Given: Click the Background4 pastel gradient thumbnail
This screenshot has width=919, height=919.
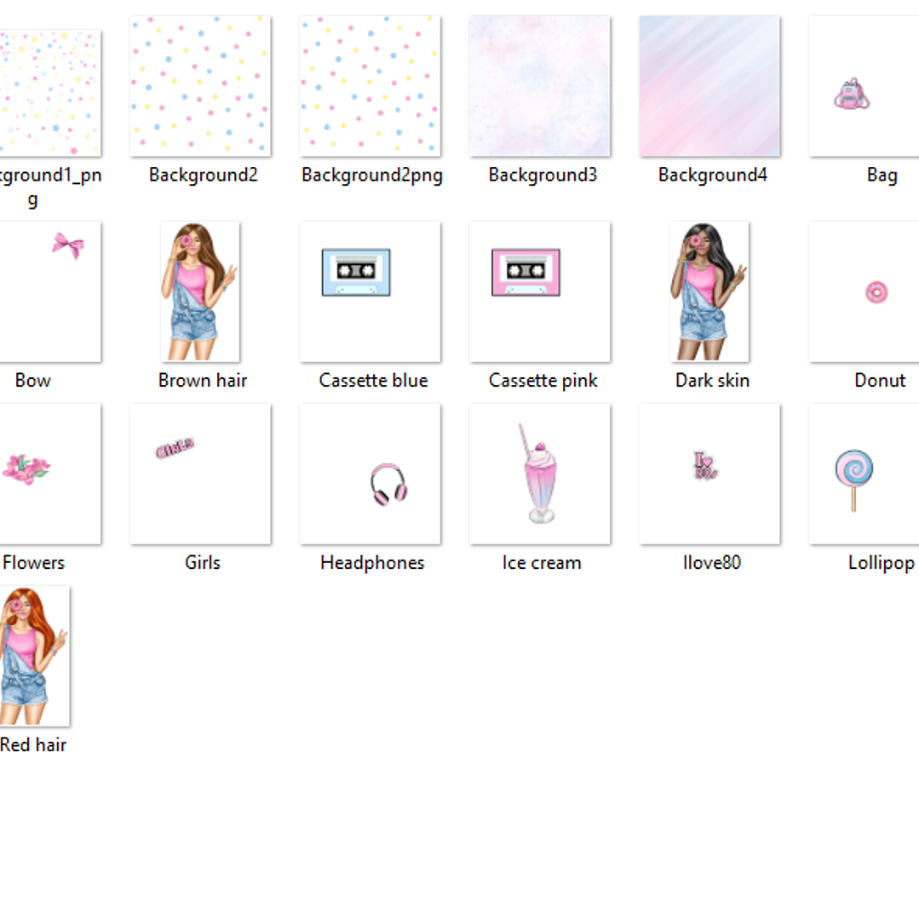Looking at the screenshot, I should point(709,86).
